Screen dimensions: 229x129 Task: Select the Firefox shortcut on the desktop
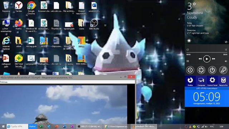[x=19, y=25]
